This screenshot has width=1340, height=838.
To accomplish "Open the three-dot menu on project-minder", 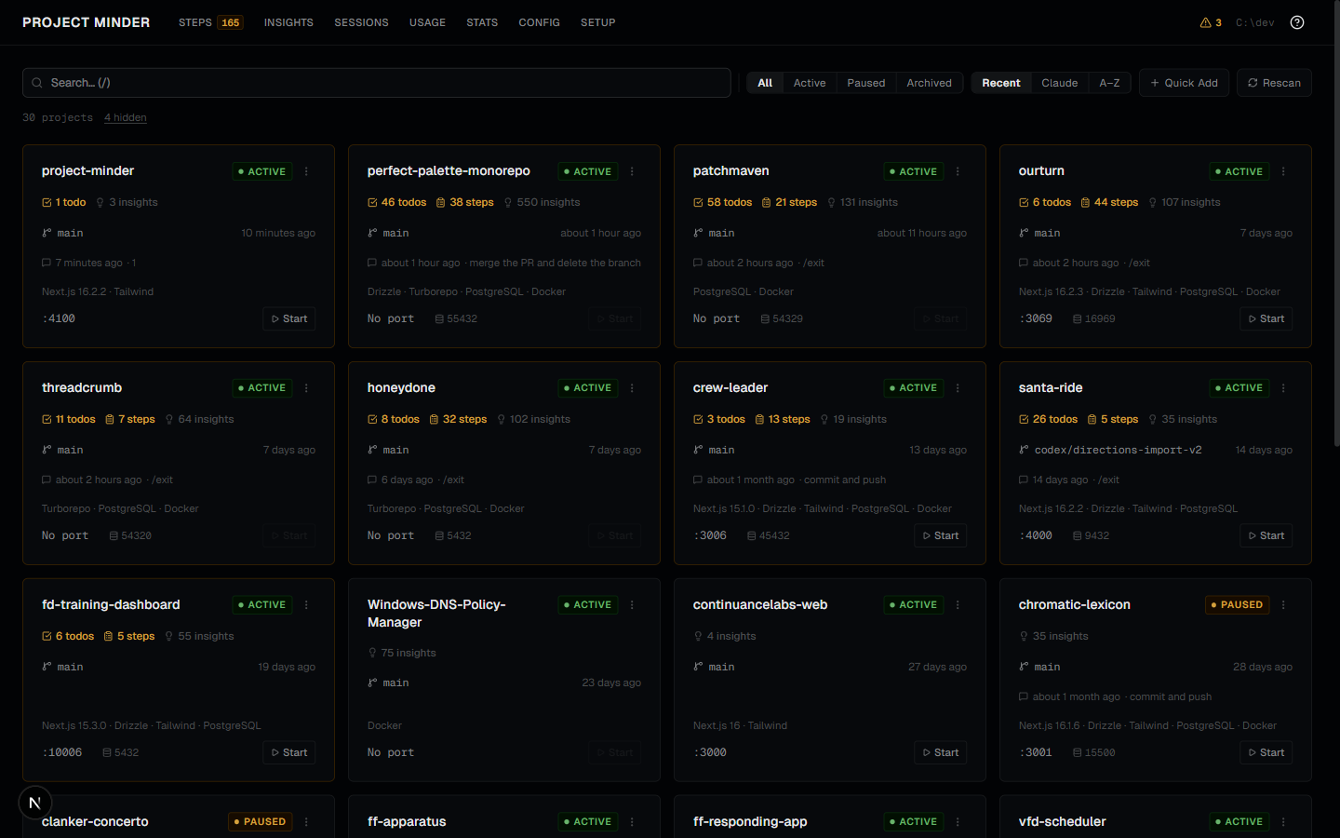I will pos(306,171).
